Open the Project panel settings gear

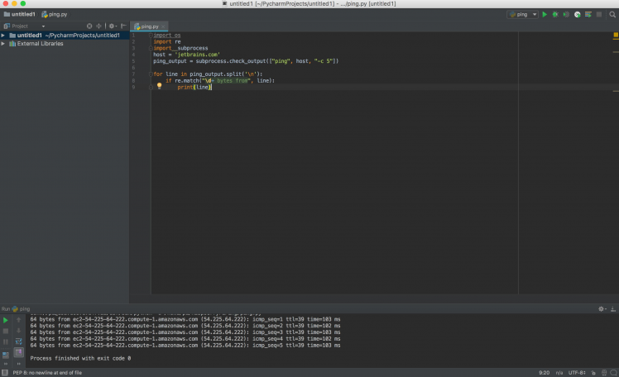[112, 26]
